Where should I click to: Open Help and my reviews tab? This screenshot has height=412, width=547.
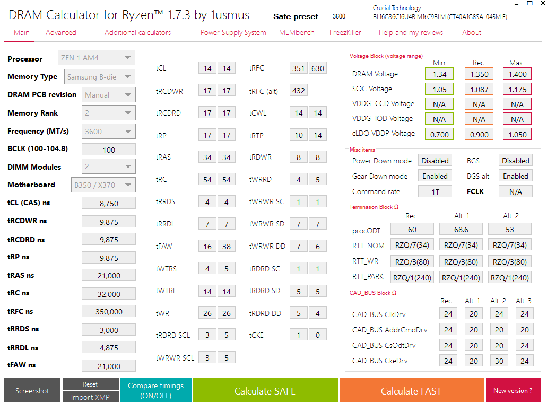point(411,32)
